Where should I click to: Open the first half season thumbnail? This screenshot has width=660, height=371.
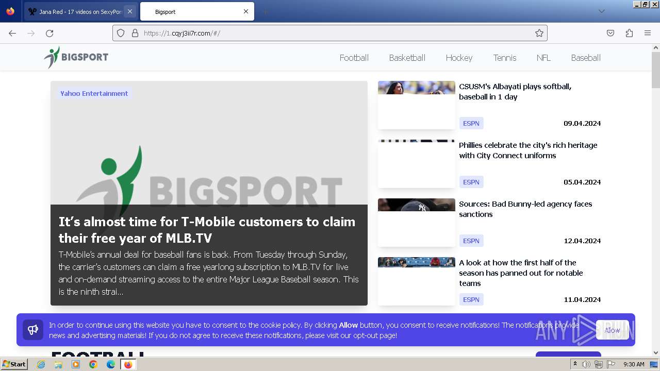tap(417, 281)
